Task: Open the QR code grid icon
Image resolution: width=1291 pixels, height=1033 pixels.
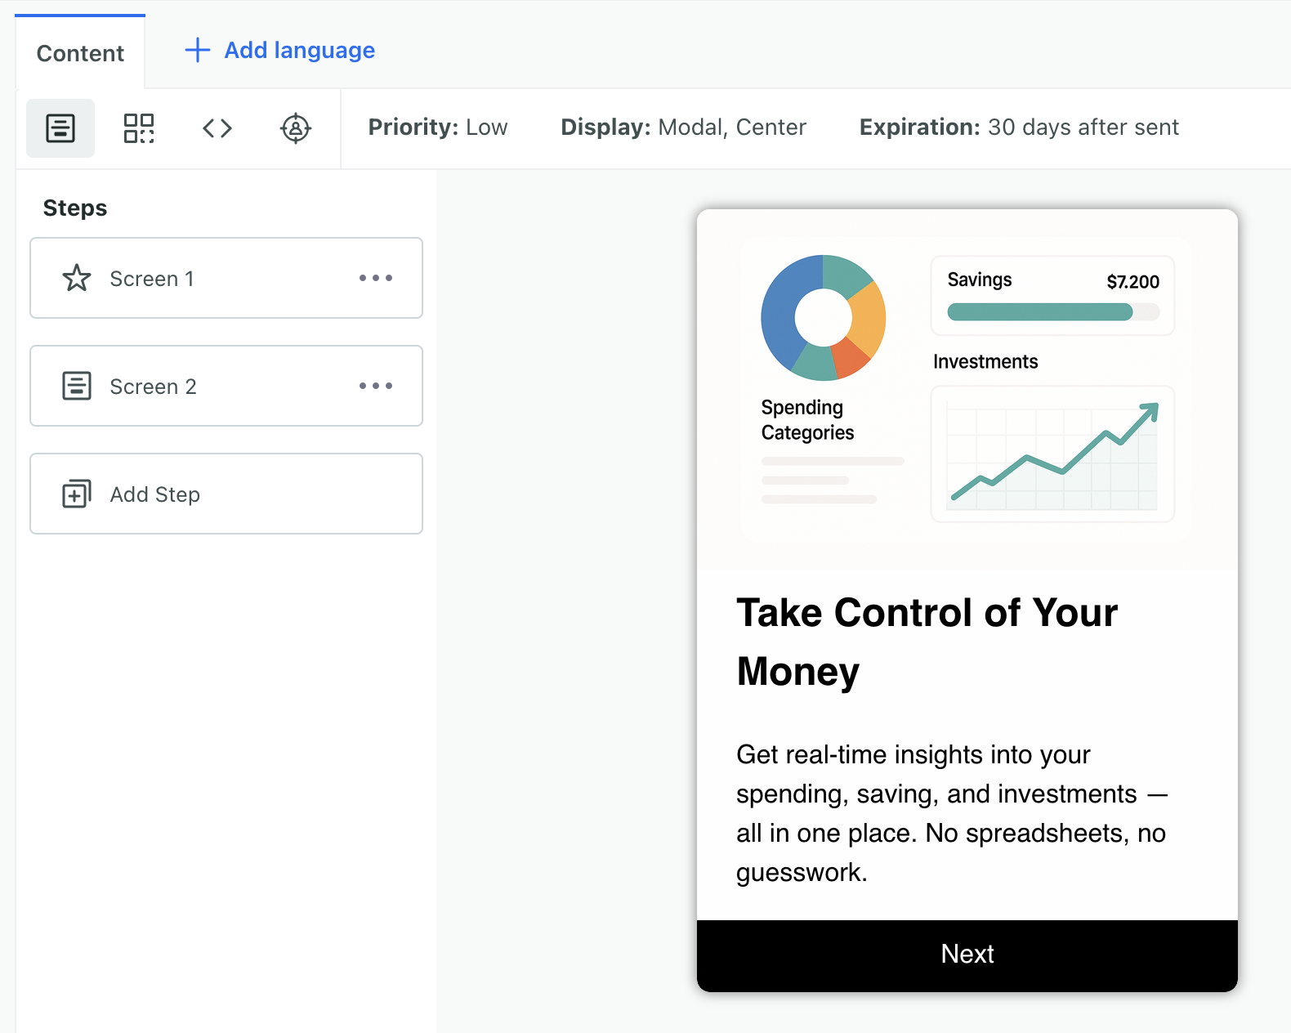Action: (139, 128)
